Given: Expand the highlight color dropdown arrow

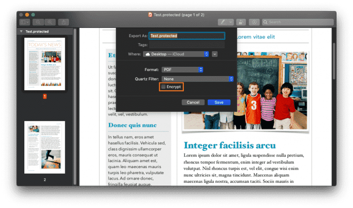Looking at the screenshot, I should [231, 22].
